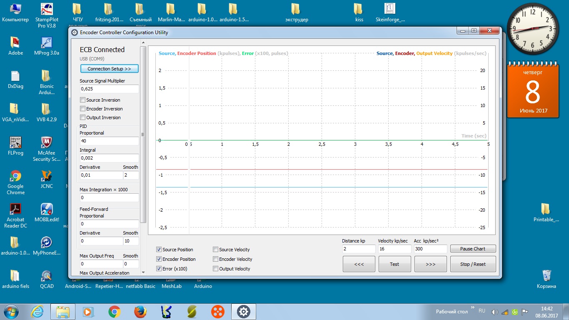The image size is (569, 320).
Task: Open the arduino fiels folder
Action: coord(15,279)
